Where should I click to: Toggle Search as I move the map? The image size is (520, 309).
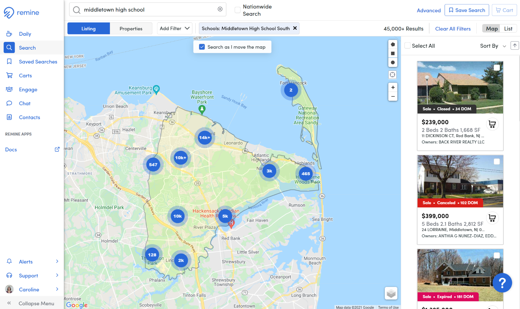202,47
